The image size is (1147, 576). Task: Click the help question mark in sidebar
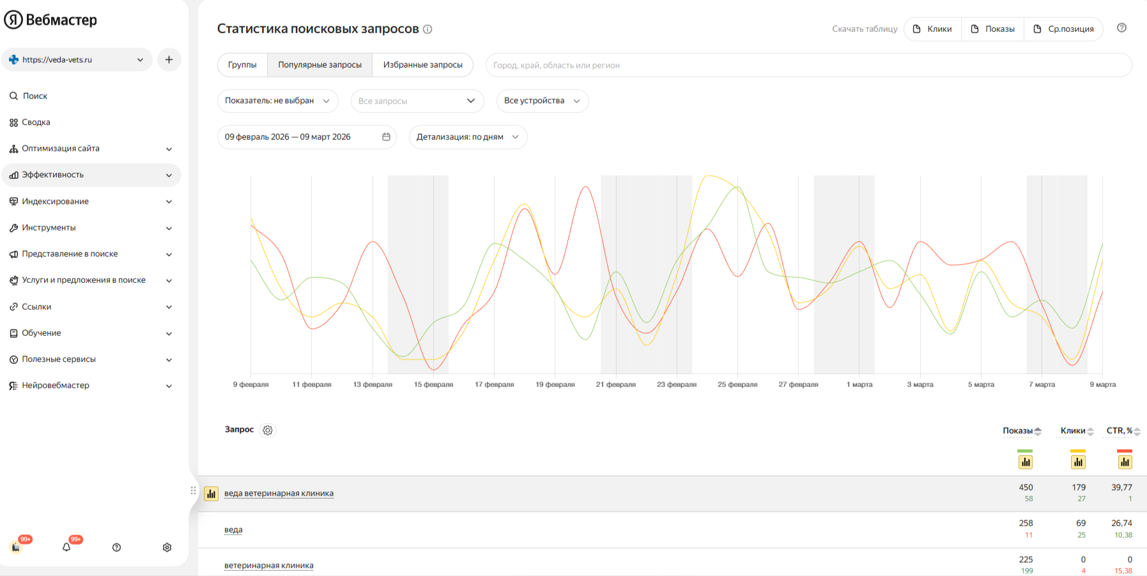click(x=116, y=547)
